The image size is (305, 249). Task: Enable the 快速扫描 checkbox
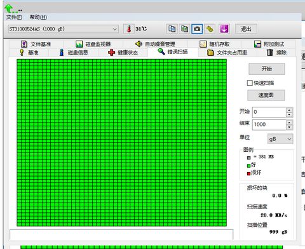(x=250, y=83)
